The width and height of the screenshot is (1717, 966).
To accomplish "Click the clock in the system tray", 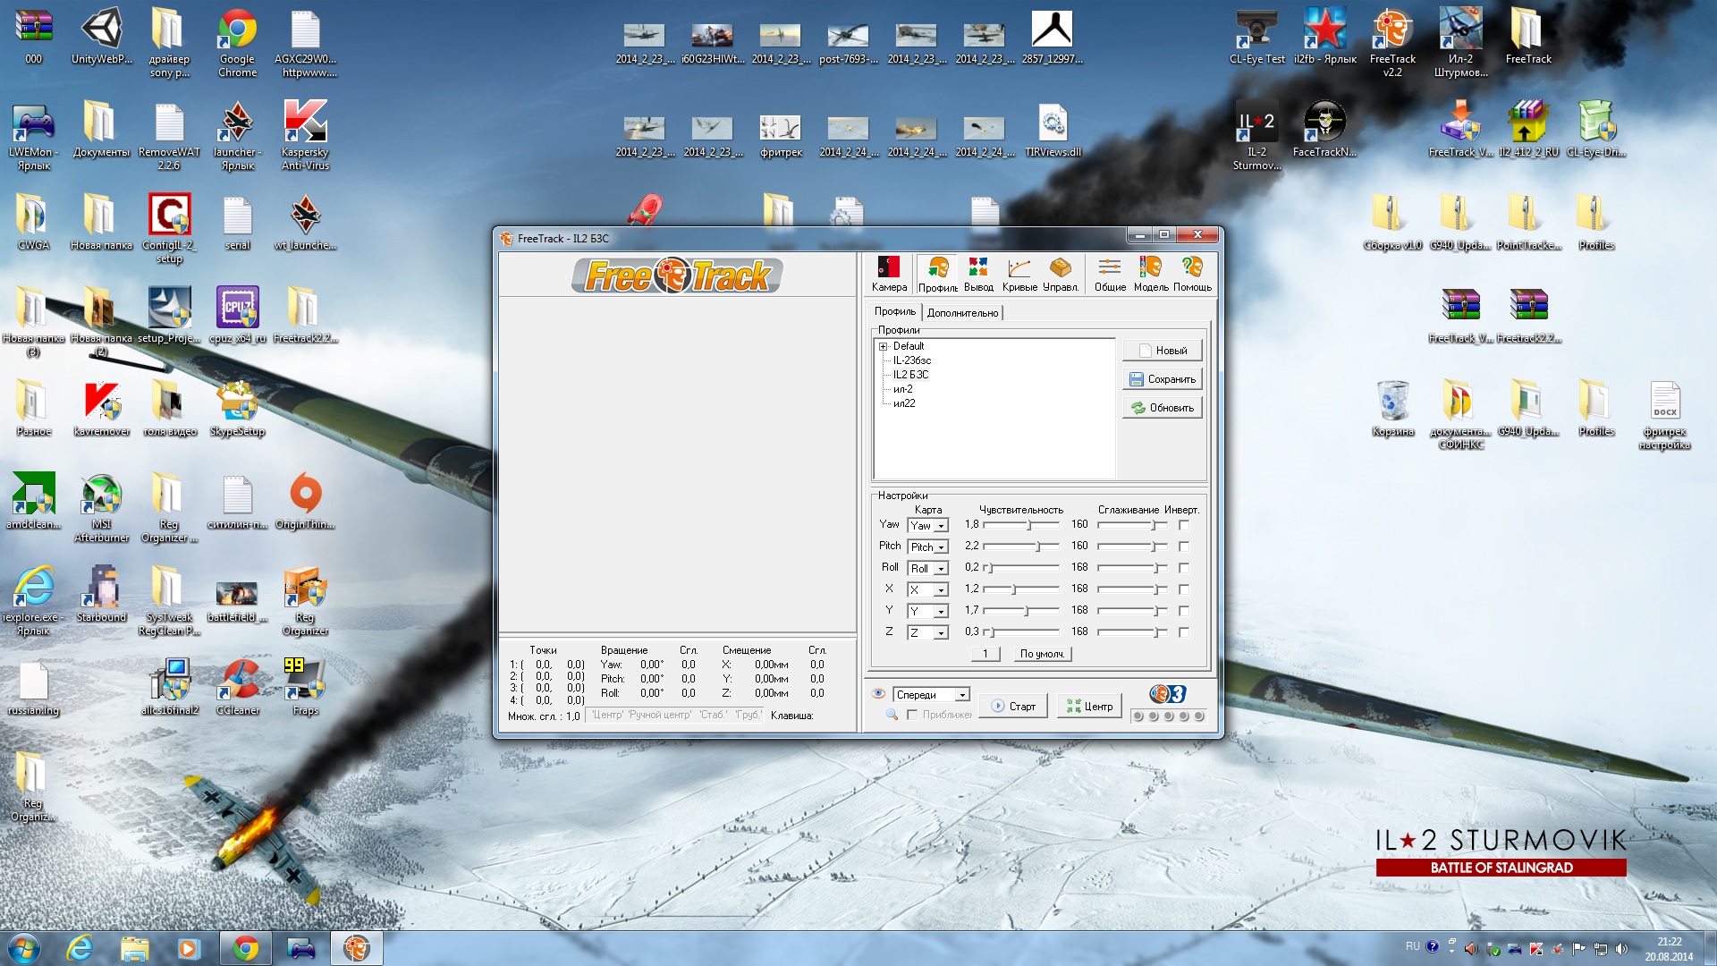I will (x=1669, y=949).
